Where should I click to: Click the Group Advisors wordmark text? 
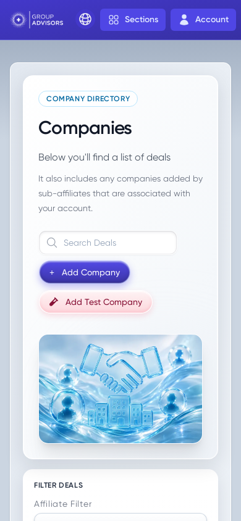click(x=48, y=20)
